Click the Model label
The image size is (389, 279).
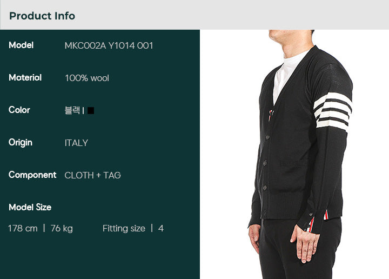[x=21, y=45]
